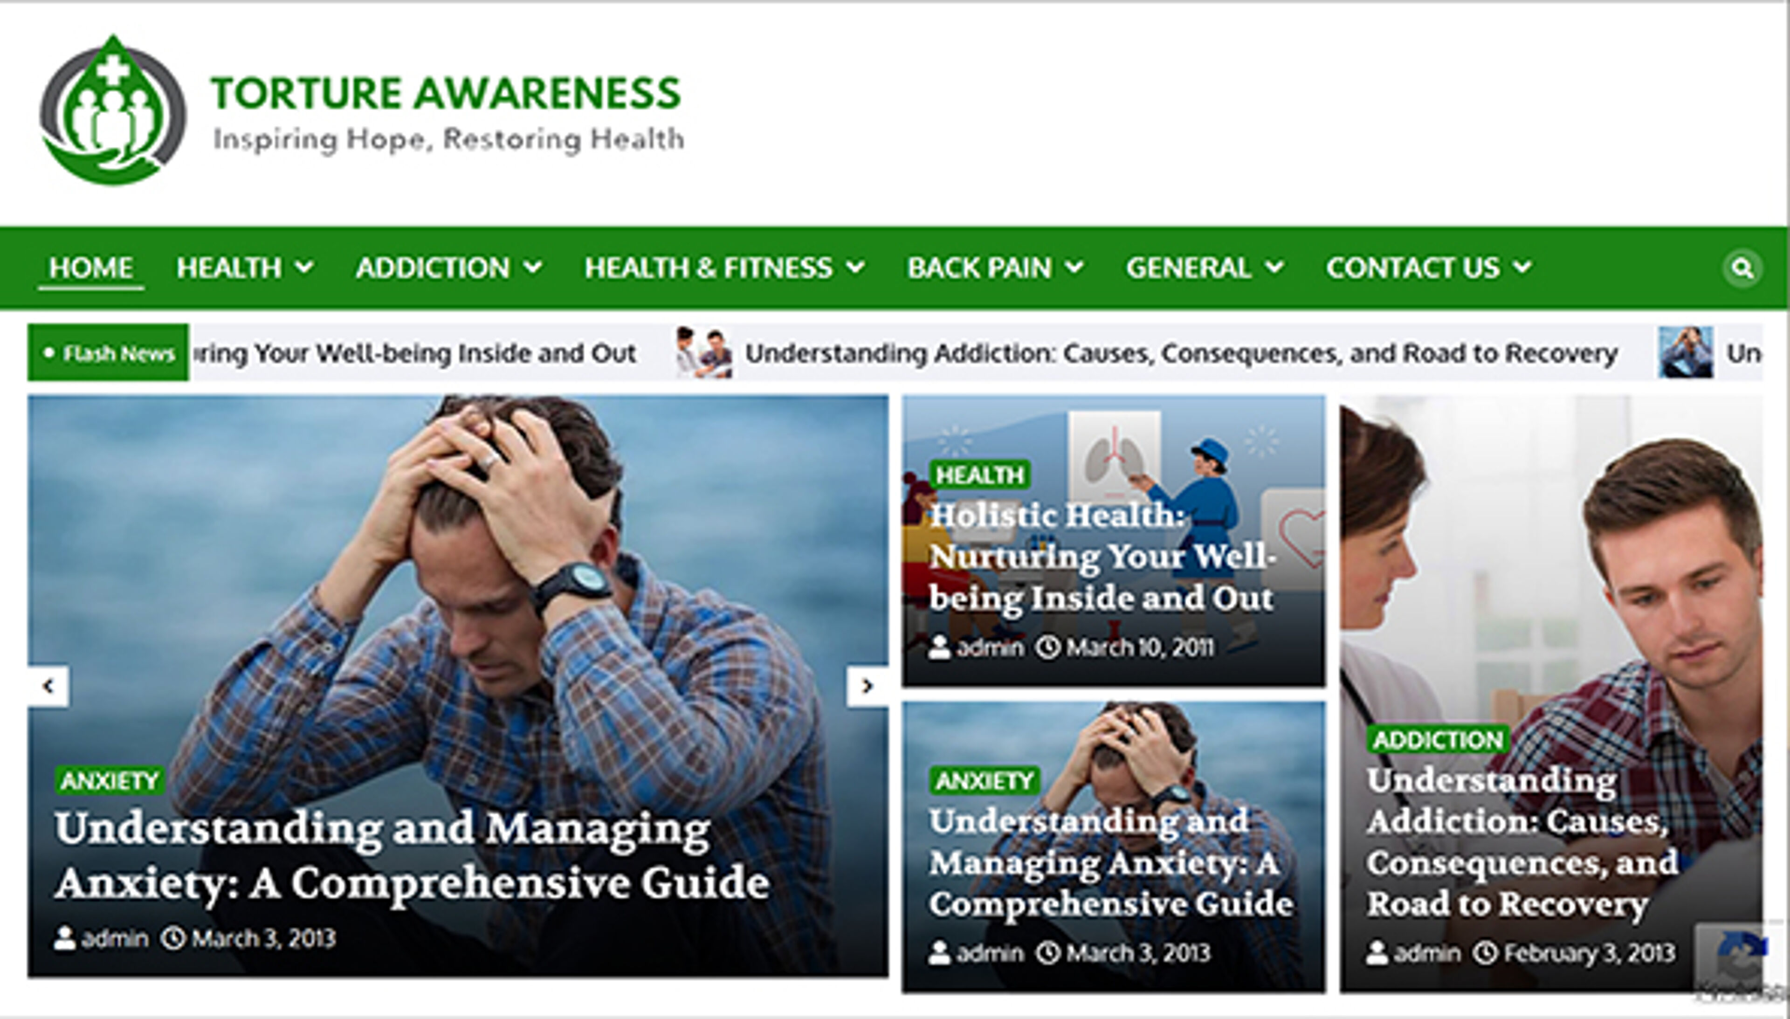The width and height of the screenshot is (1790, 1019).
Task: Click the Torture Awareness logo emblem
Action: (x=113, y=110)
